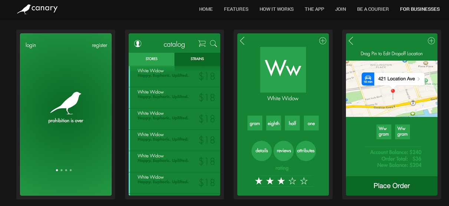
Task: Click the 'catalog' header title
Action: coord(174,44)
